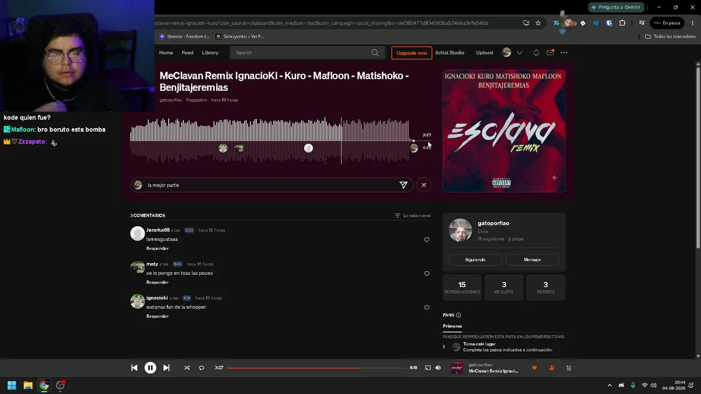Viewport: 701px width, 394px height.
Task: Open the Library tab
Action: point(210,53)
